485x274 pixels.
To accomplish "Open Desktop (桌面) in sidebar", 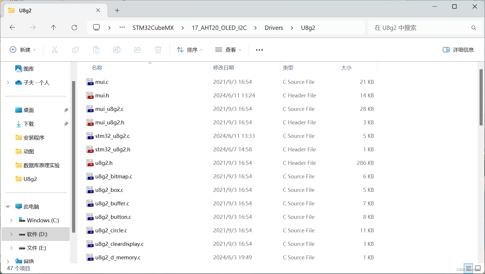I will click(25, 110).
